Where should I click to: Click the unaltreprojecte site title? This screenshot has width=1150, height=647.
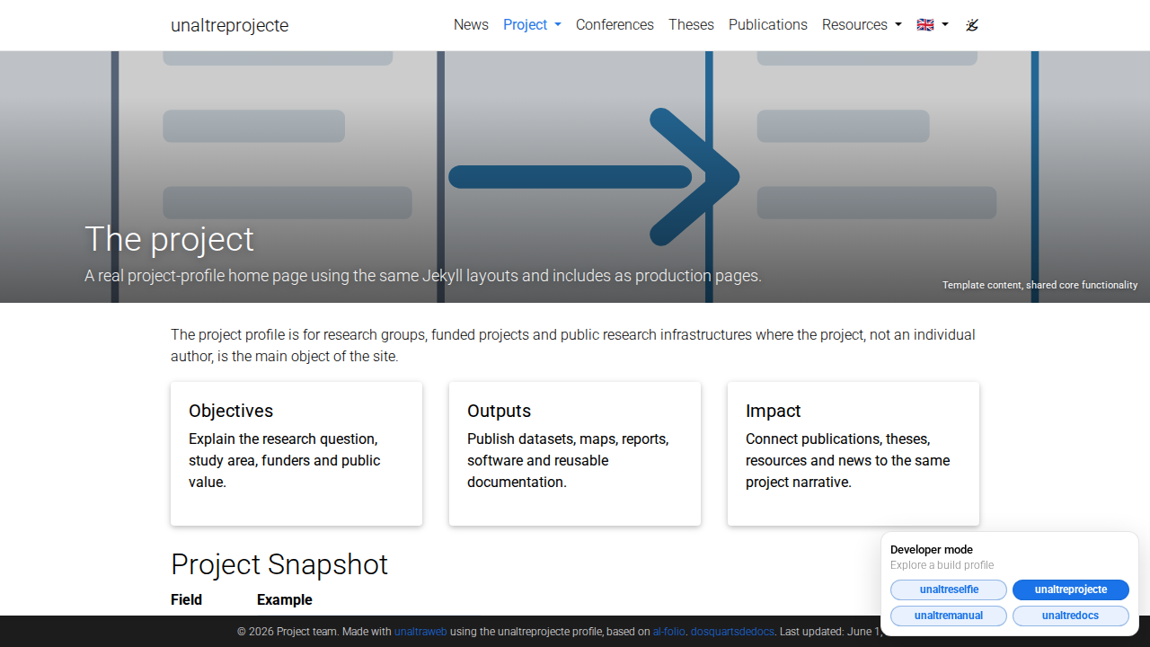[x=230, y=25]
